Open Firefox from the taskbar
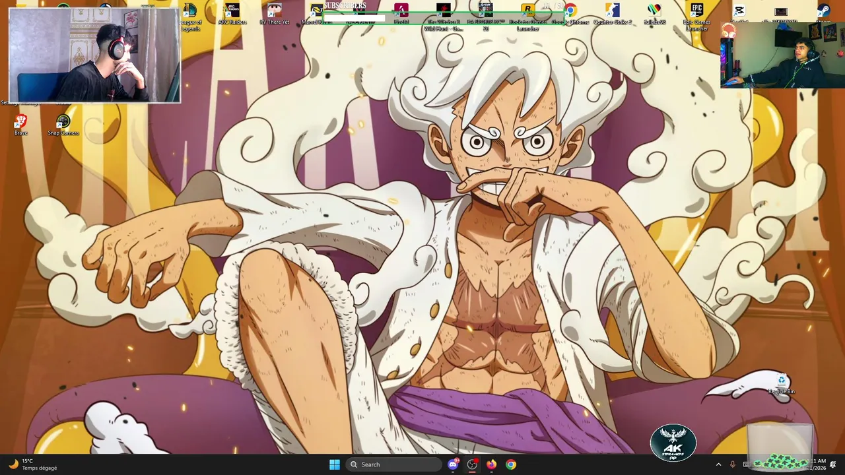This screenshot has height=475, width=845. (x=491, y=464)
